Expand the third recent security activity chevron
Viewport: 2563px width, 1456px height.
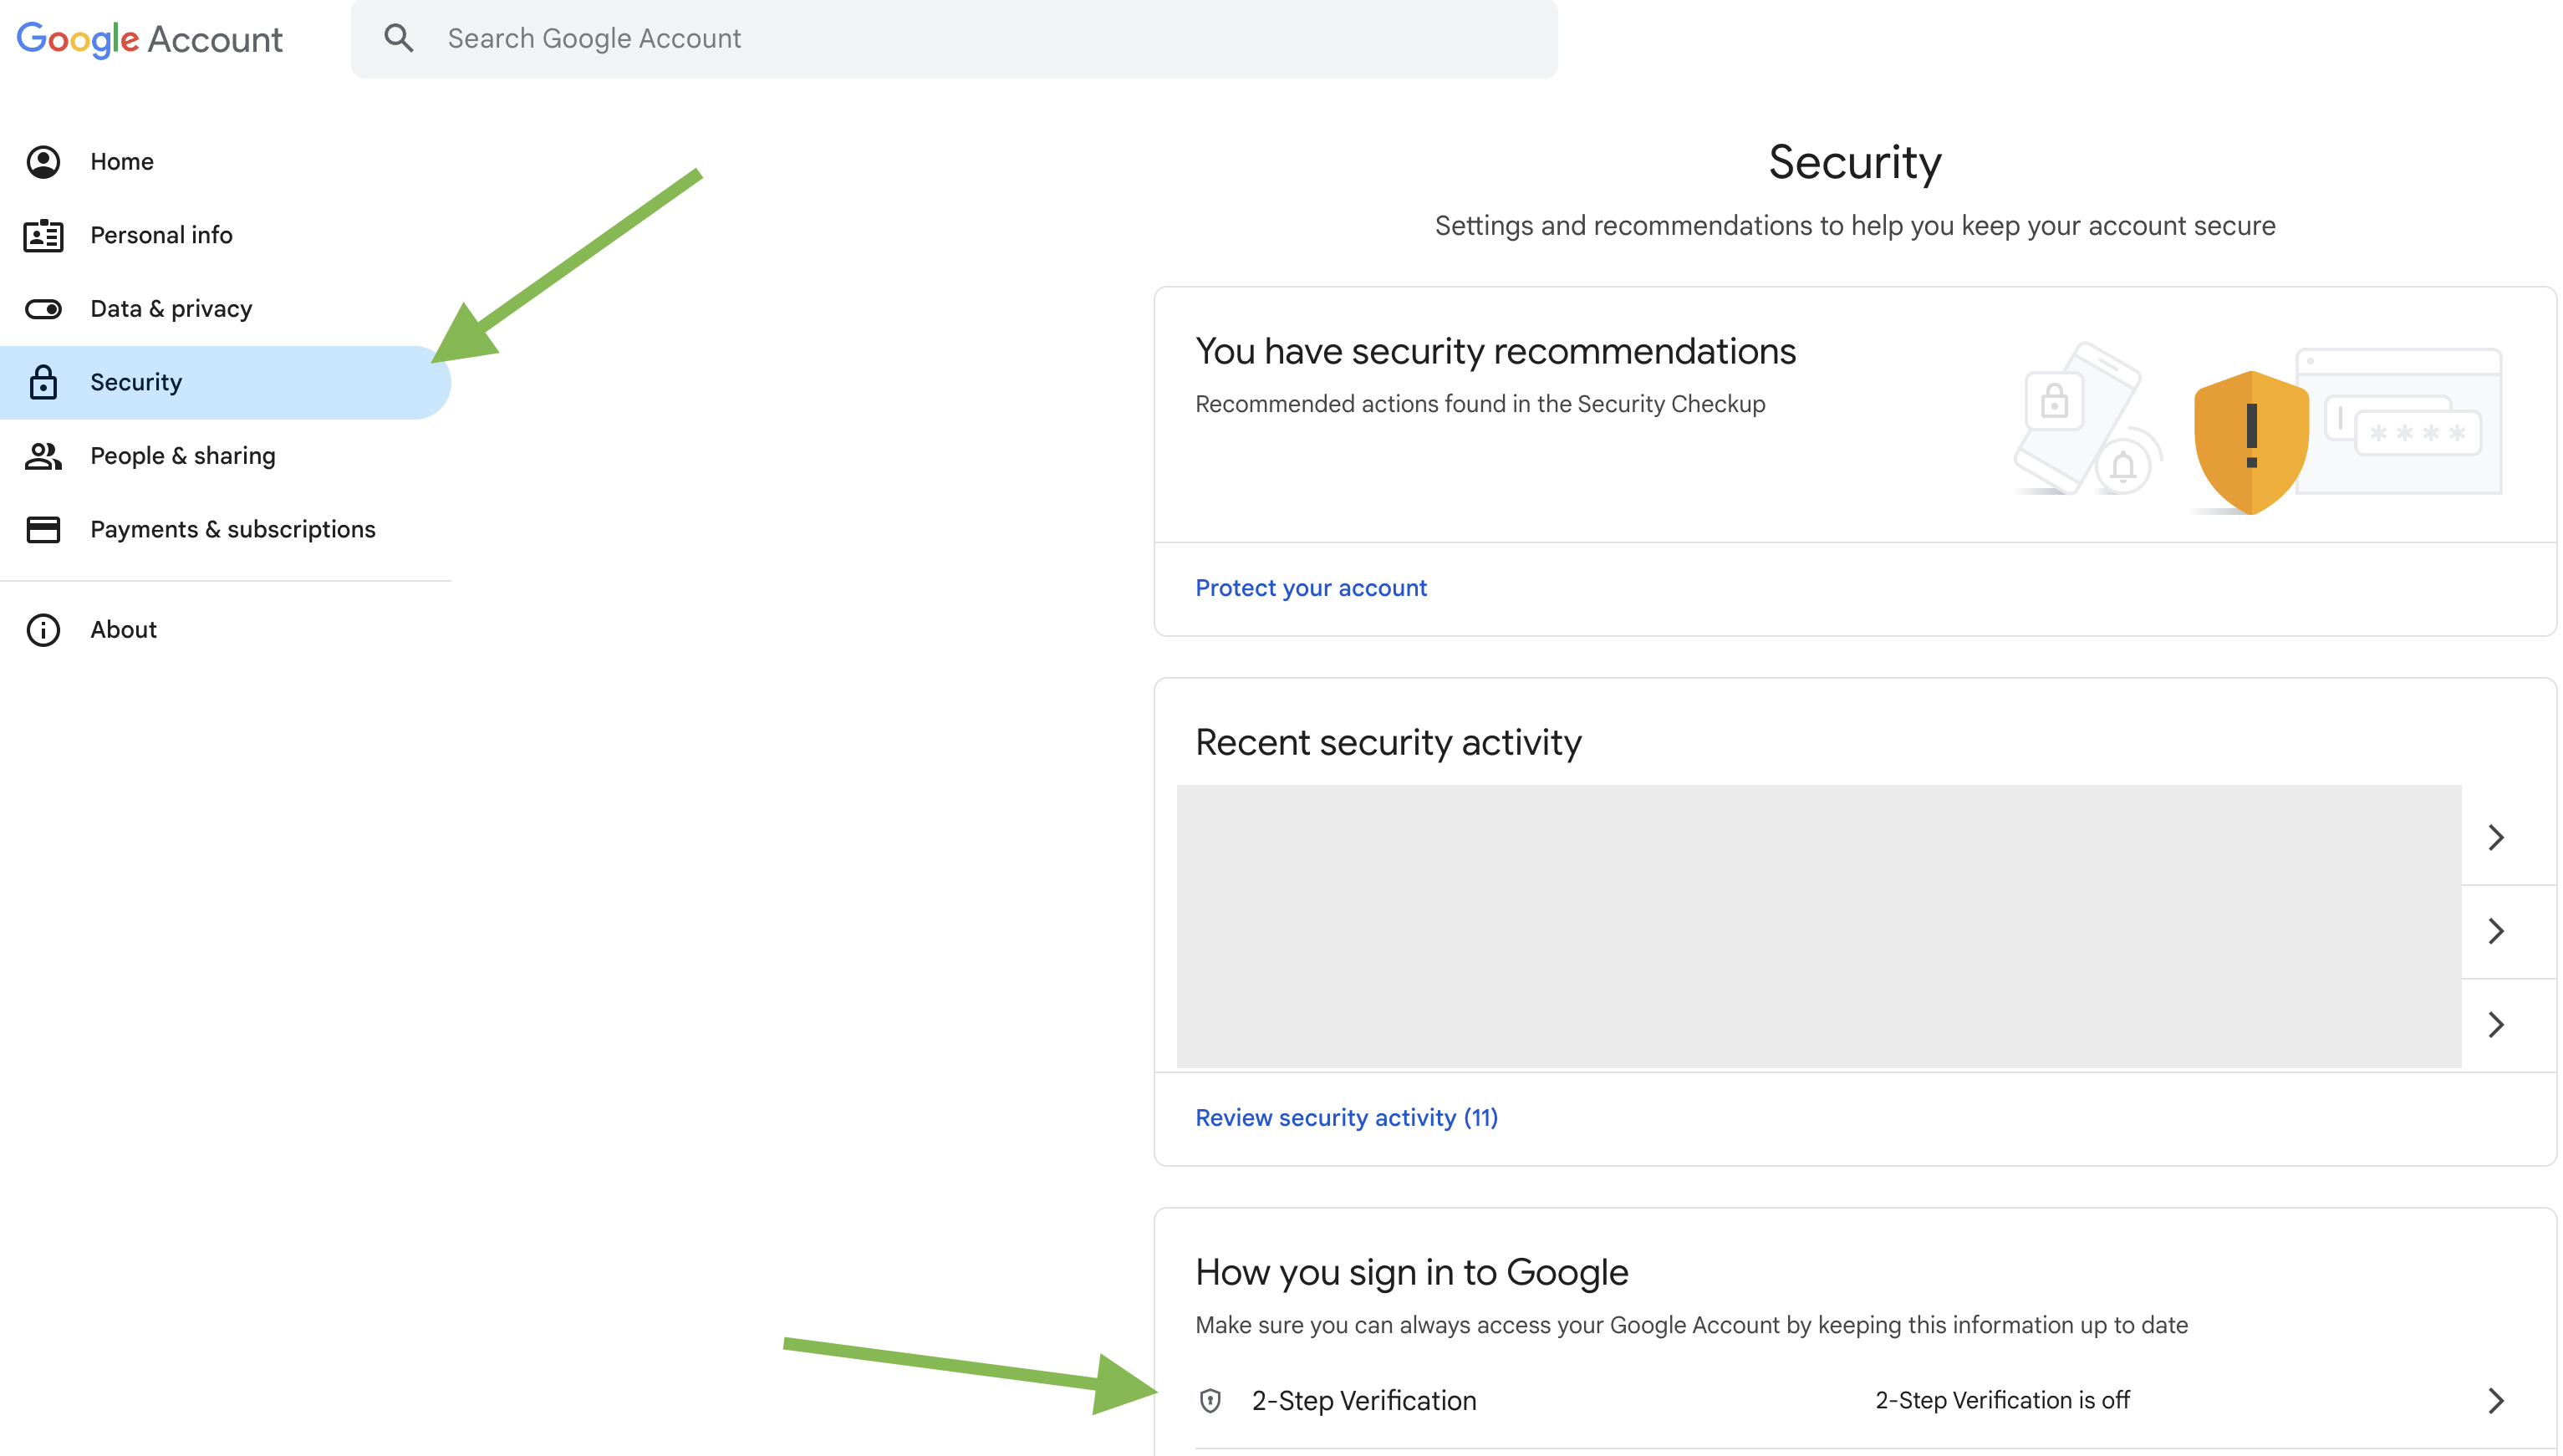click(2496, 1024)
